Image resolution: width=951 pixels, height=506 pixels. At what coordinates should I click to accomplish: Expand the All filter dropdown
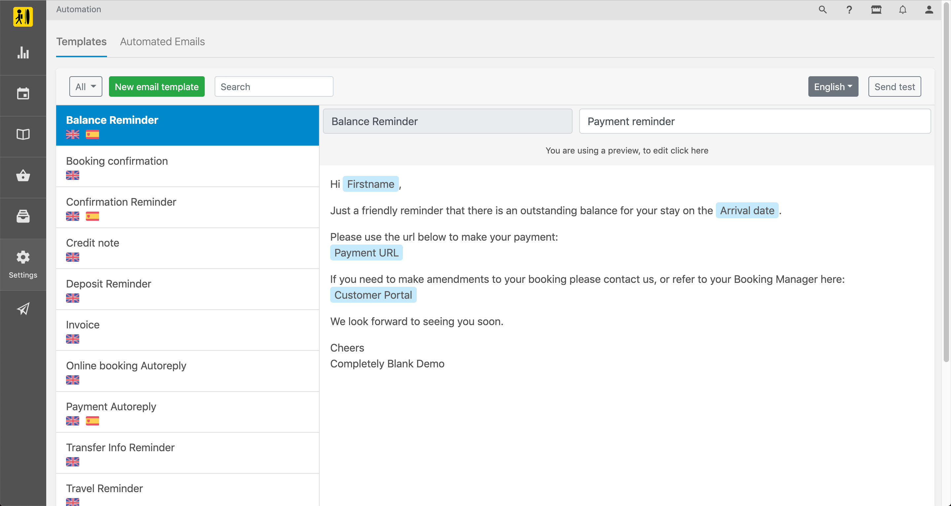[86, 87]
